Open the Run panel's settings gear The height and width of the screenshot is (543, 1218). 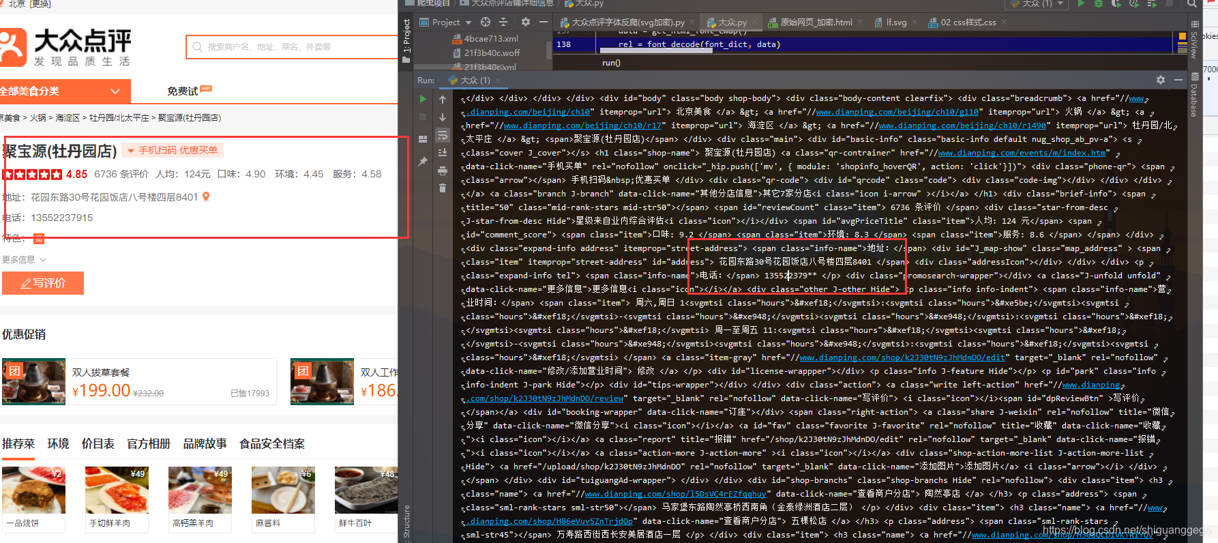click(1161, 80)
